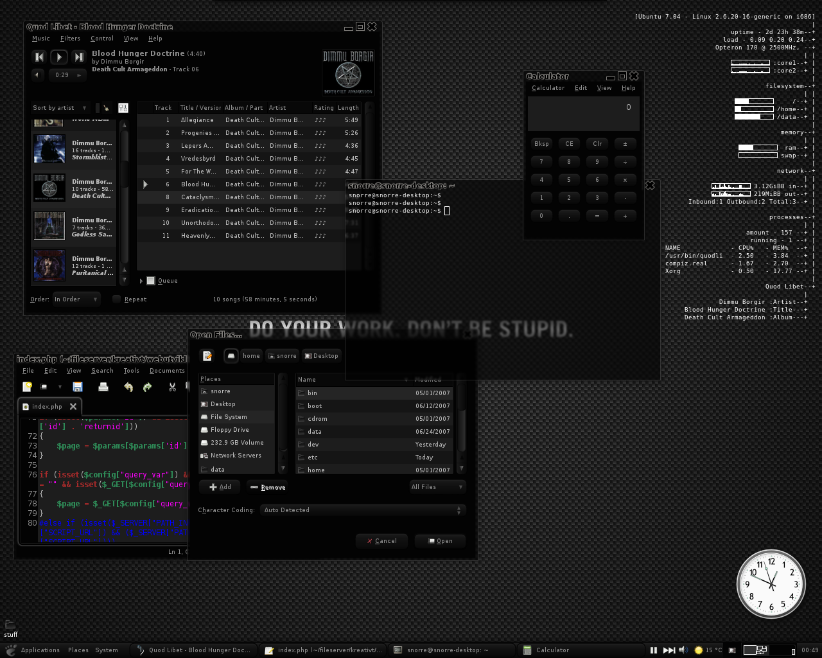The image size is (822, 658).
Task: Clear the album search with broom icon
Action: (106, 108)
